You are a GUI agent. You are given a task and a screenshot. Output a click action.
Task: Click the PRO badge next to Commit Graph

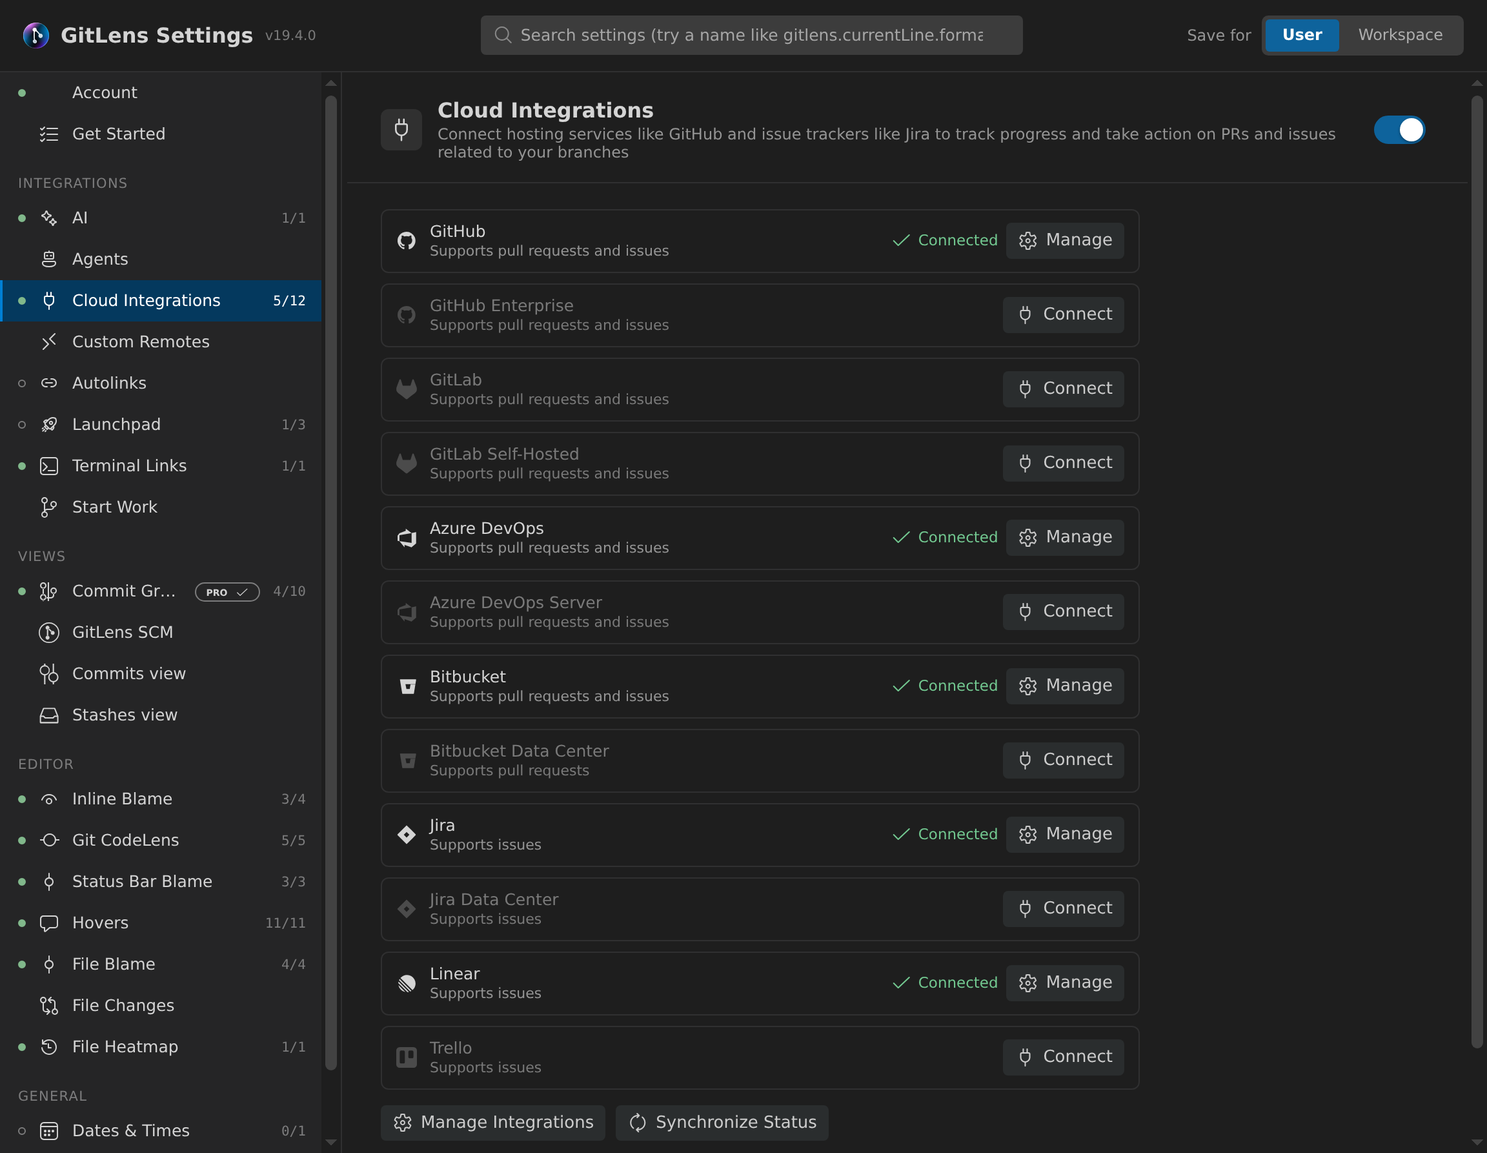[x=227, y=592]
